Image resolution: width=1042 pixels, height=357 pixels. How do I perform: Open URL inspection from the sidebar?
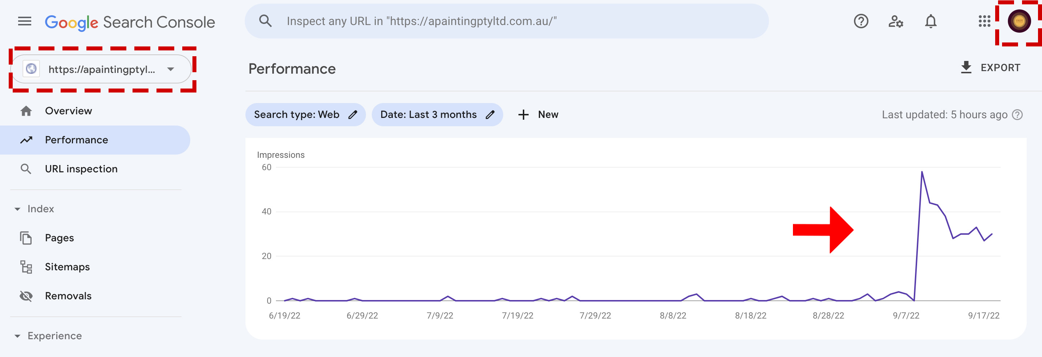coord(81,169)
